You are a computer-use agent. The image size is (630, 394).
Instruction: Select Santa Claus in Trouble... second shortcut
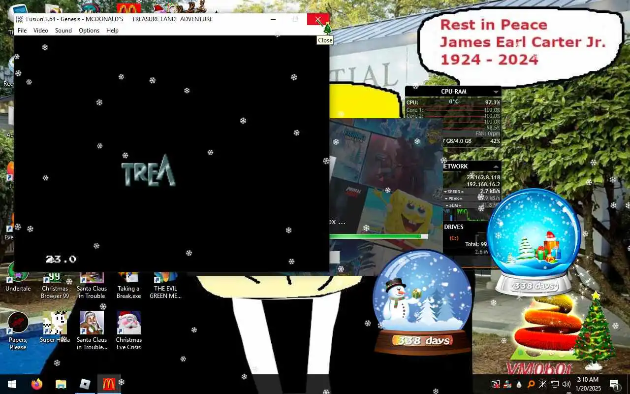92,330
